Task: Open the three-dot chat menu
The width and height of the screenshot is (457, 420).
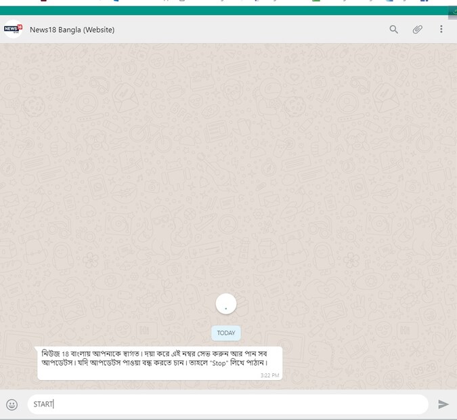Action: click(x=441, y=29)
